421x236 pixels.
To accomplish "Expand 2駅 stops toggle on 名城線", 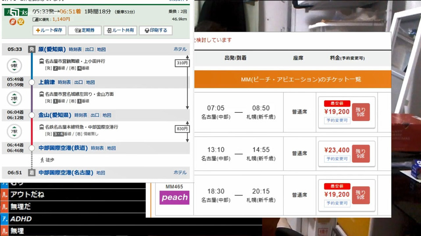I will pos(14,98).
